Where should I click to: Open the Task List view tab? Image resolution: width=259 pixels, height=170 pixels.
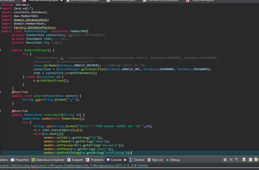[x=155, y=160]
